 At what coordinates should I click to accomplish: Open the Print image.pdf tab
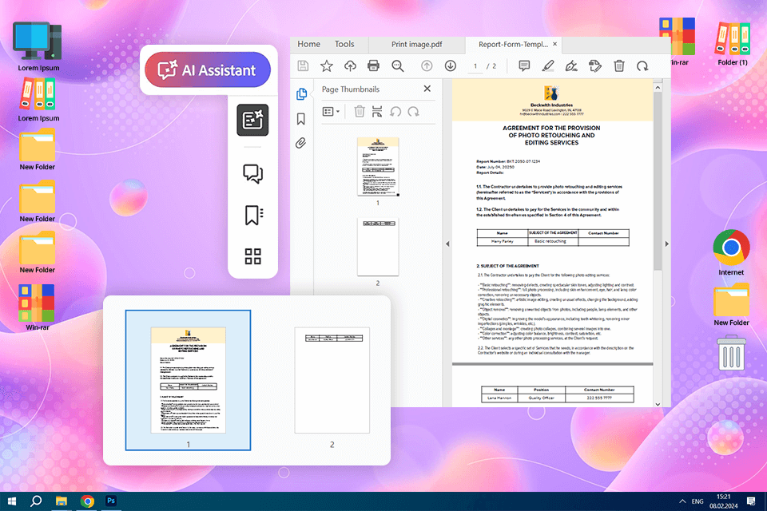click(x=416, y=44)
